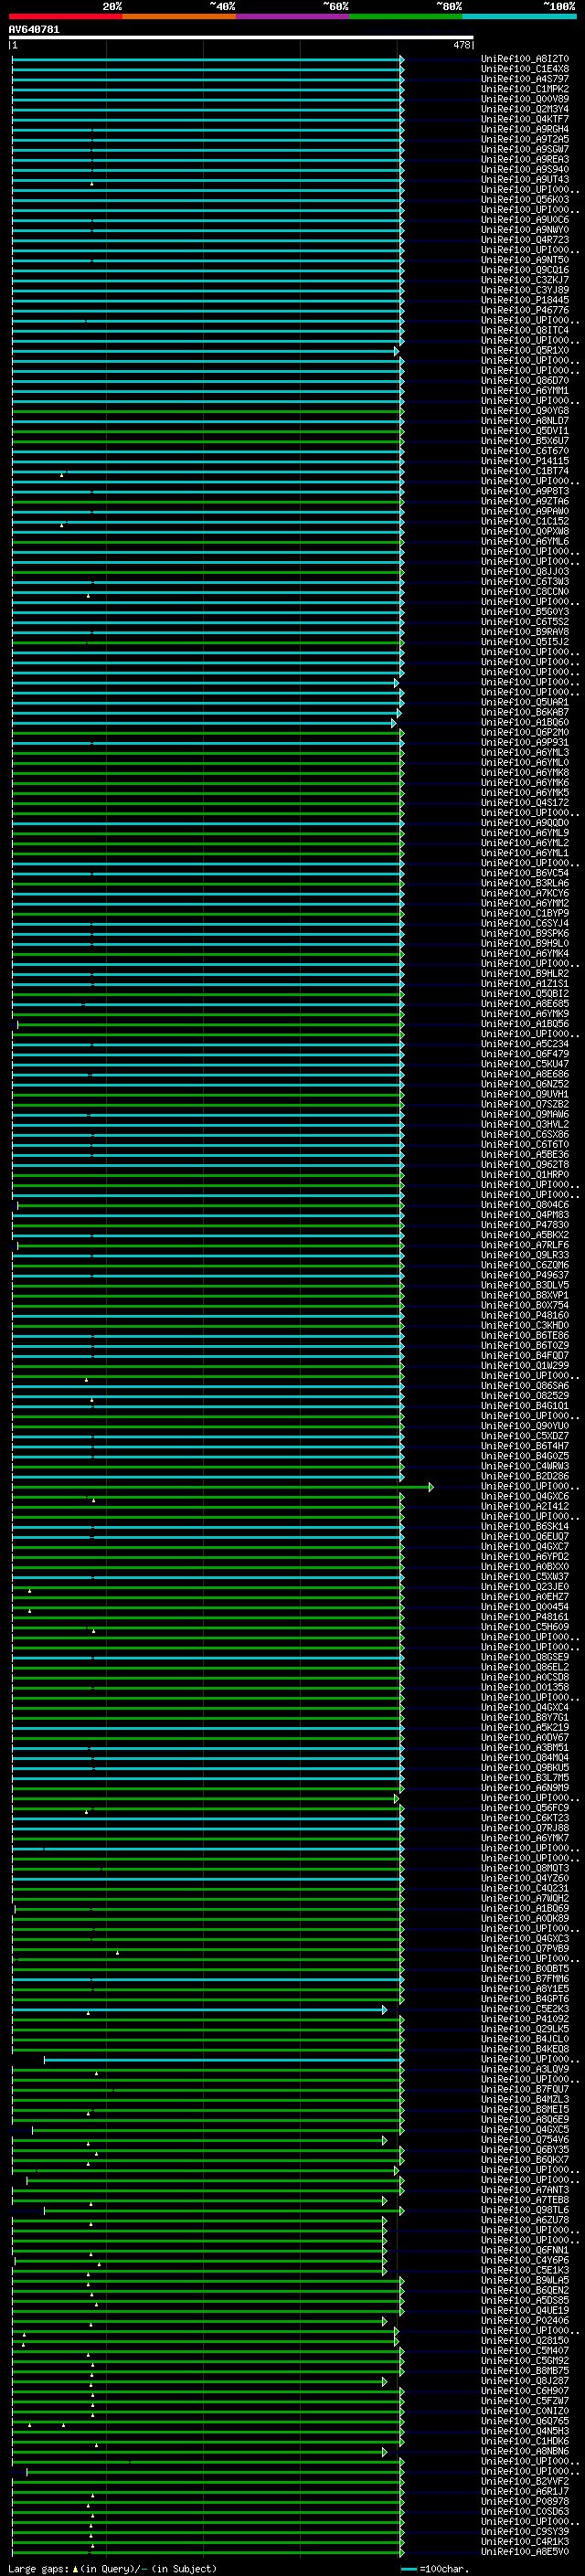
Task: Click the UniRef100_Q4KTF7 hit label
Action: click(524, 119)
